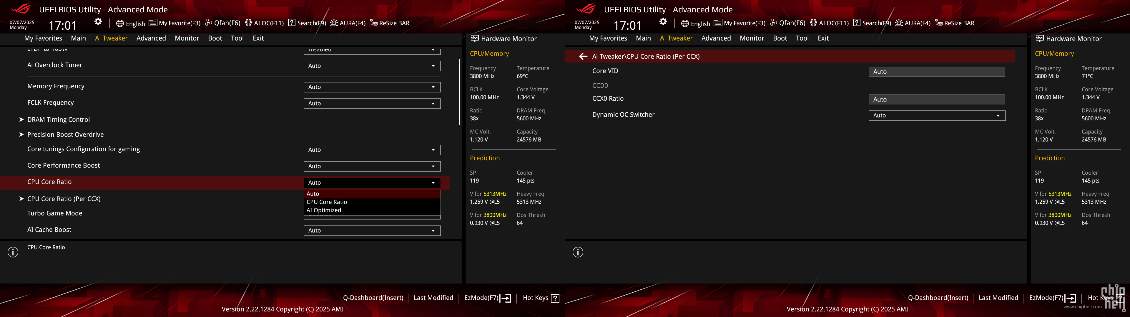The height and width of the screenshot is (317, 1130).
Task: Open Core tunings Configuration for gaming dropdown
Action: coord(372,150)
